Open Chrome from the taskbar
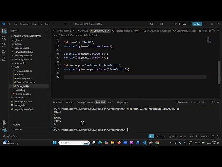This screenshot has width=222, height=167. point(157,143)
